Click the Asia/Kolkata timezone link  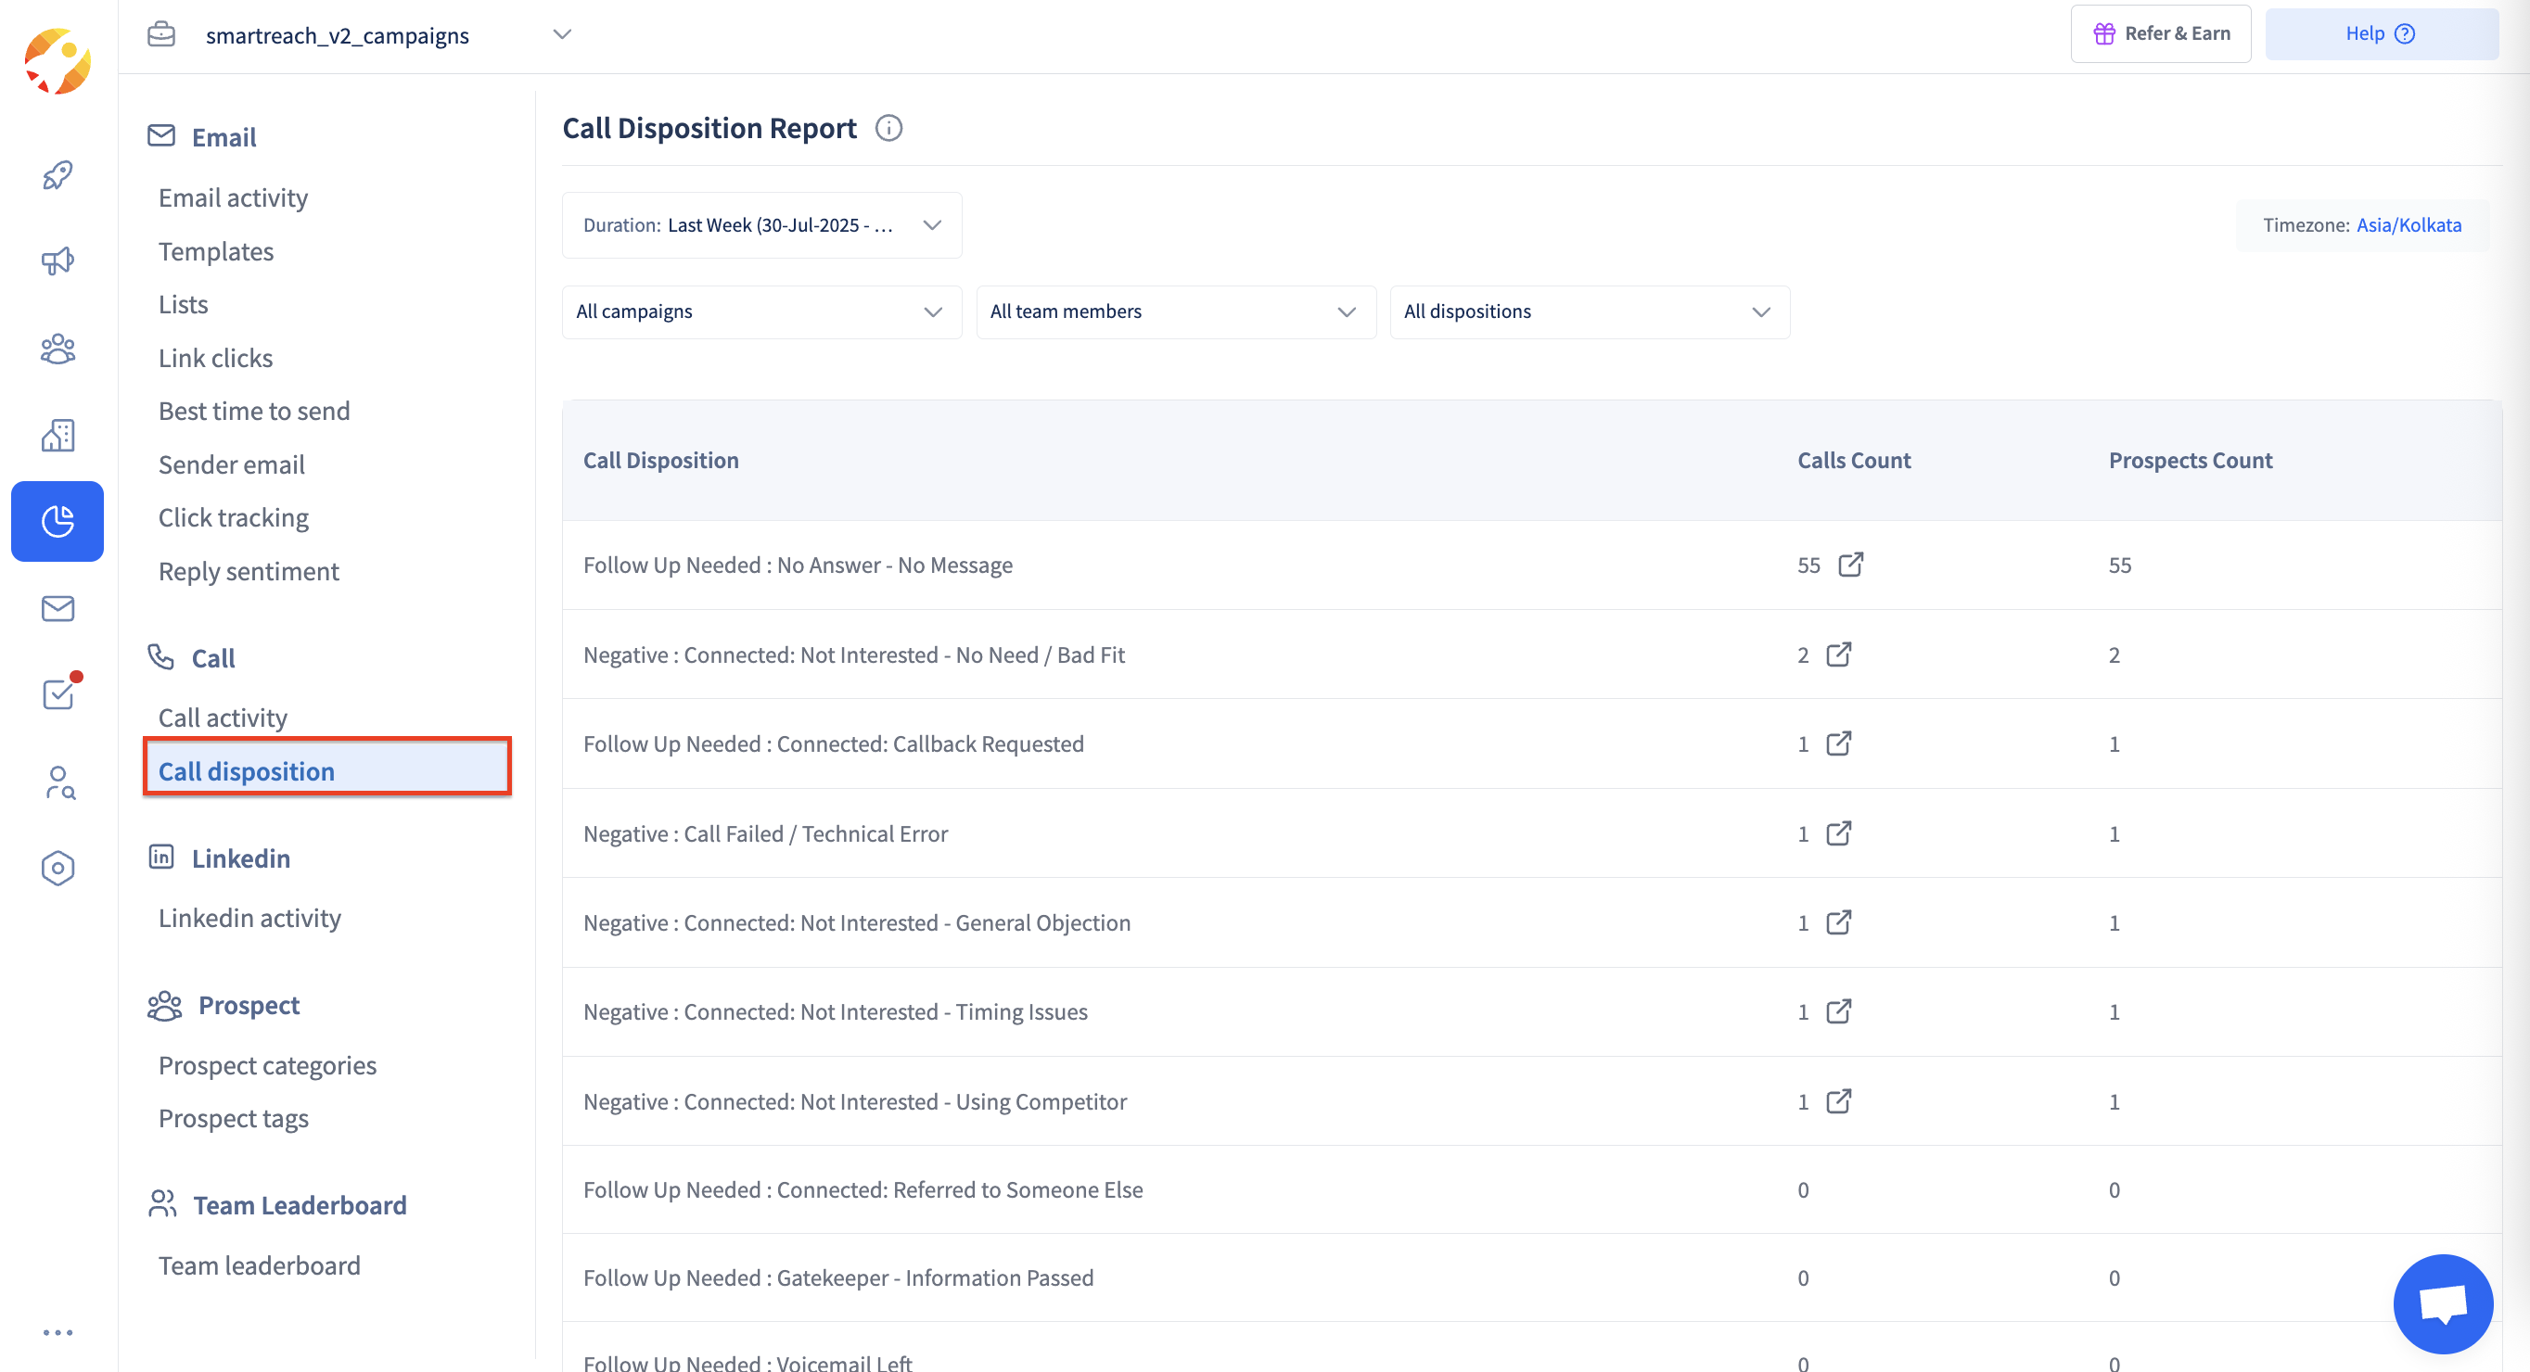2409,224
